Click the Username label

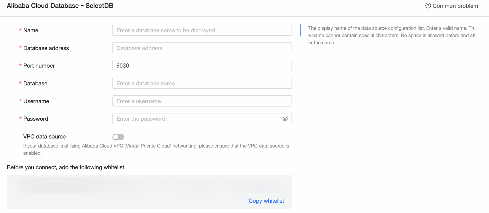click(x=36, y=101)
